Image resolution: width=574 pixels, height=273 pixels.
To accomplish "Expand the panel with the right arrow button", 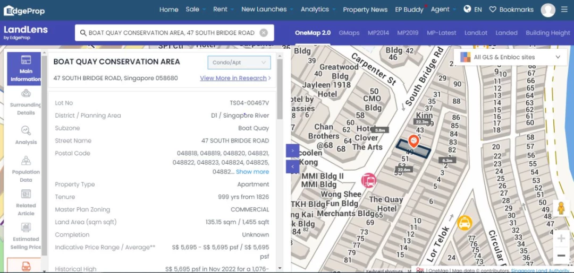I will click(292, 151).
